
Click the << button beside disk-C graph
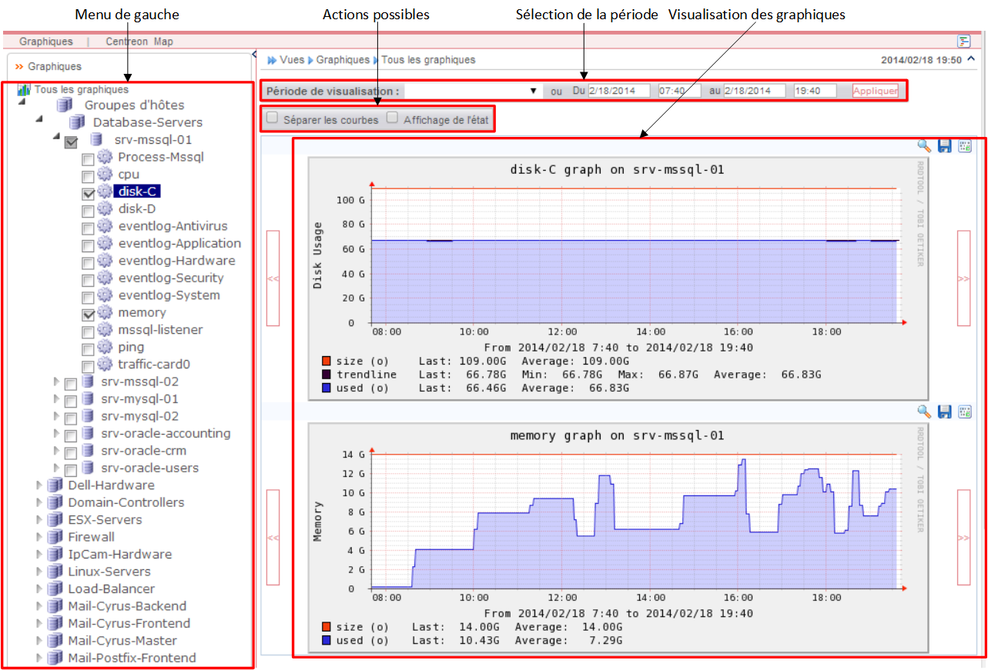tap(273, 278)
